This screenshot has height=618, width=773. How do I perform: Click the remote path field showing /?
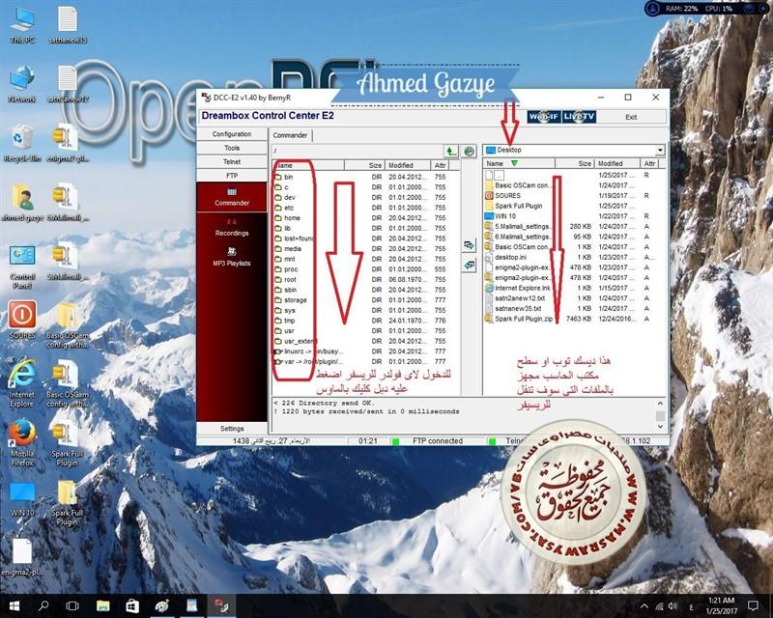point(357,151)
